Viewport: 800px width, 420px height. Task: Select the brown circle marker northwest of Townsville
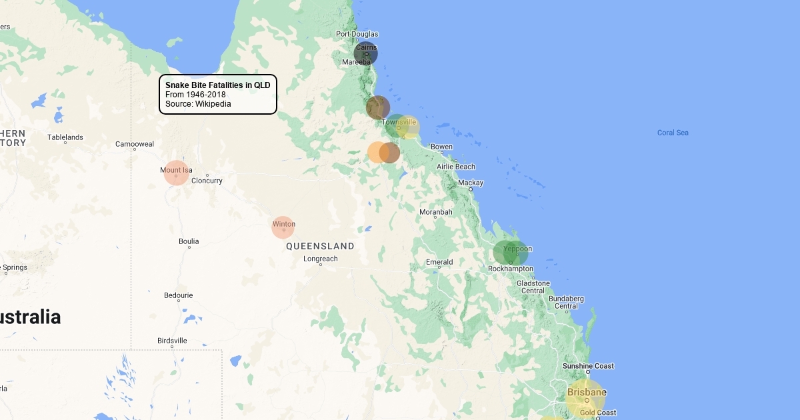point(377,107)
